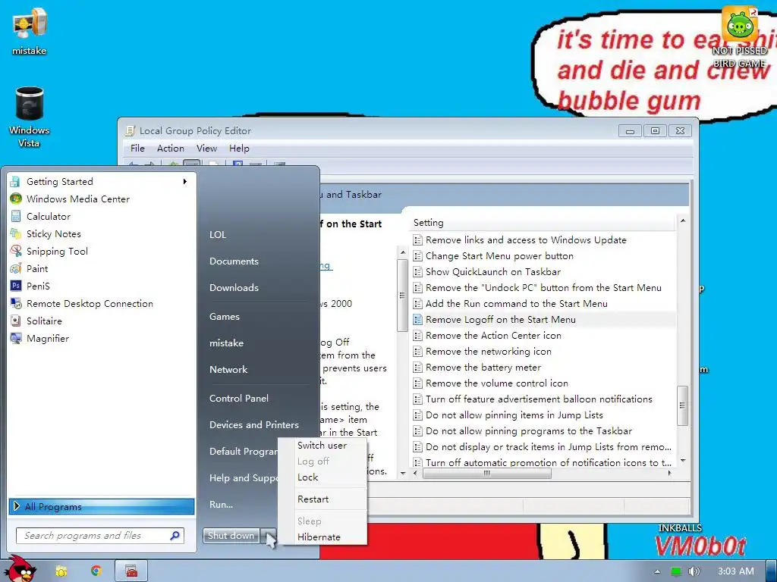Click the description pane vertical scrollbar
Image resolution: width=777 pixels, height=582 pixels.
[402, 296]
